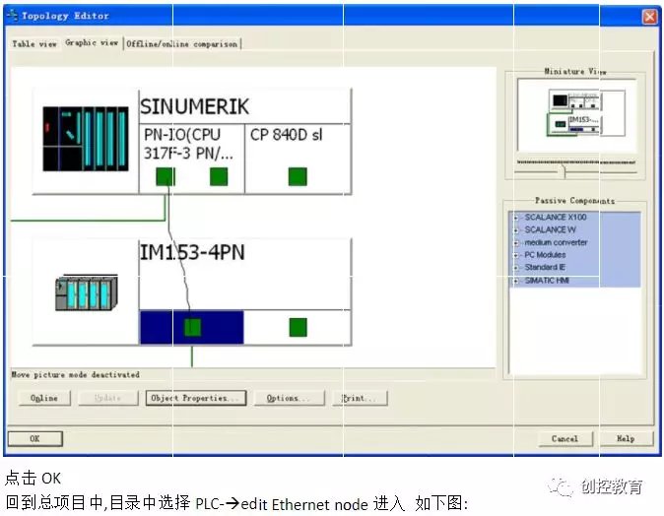
Task: Select second green port under PN-IO
Action: point(219,176)
